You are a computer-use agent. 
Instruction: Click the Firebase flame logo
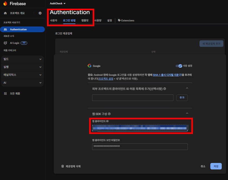pyautogui.click(x=5, y=3)
